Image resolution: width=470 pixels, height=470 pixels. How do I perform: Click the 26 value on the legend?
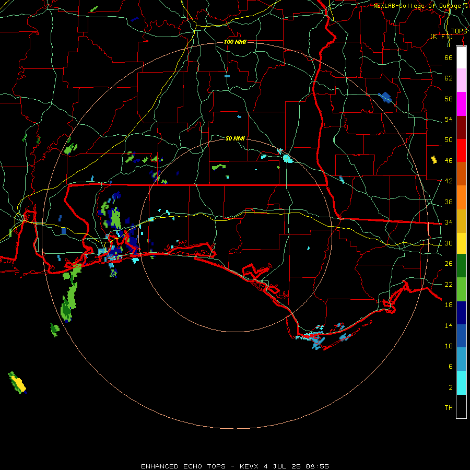[449, 264]
